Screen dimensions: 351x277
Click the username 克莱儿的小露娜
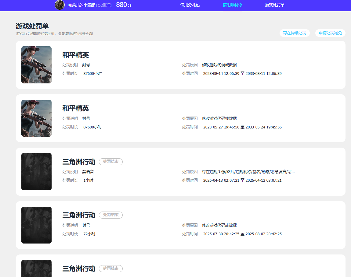pos(81,5)
